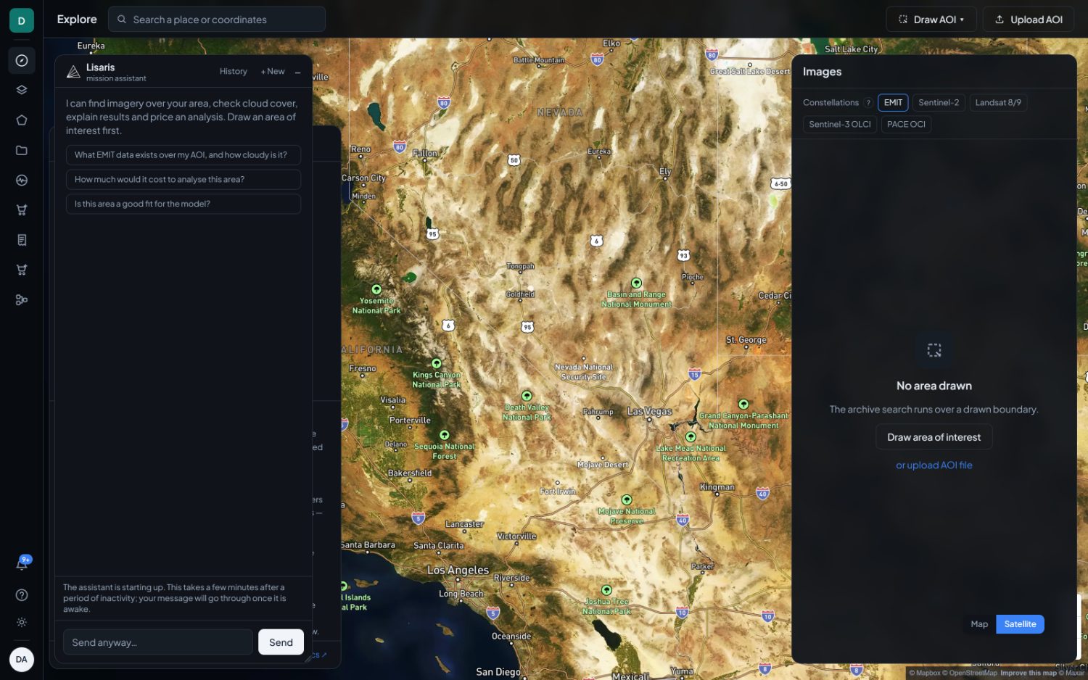This screenshot has height=680, width=1088.
Task: Click the Upload AOI button
Action: click(1029, 20)
